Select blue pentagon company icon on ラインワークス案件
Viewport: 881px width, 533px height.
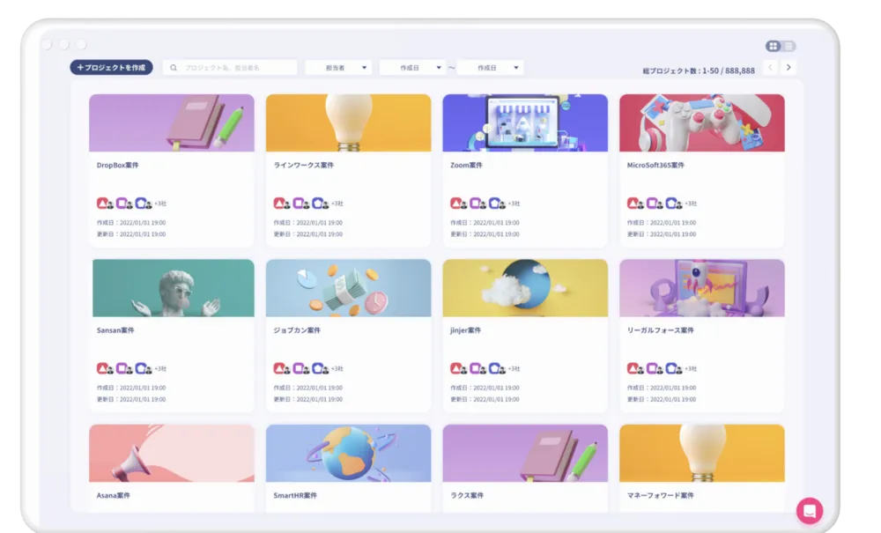(x=317, y=203)
